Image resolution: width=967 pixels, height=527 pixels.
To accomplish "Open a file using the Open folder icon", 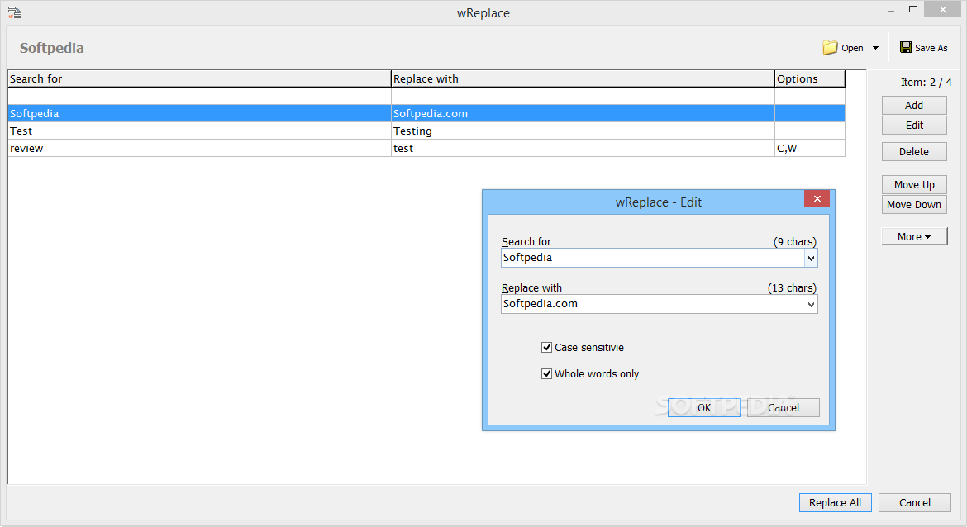I will tap(830, 47).
